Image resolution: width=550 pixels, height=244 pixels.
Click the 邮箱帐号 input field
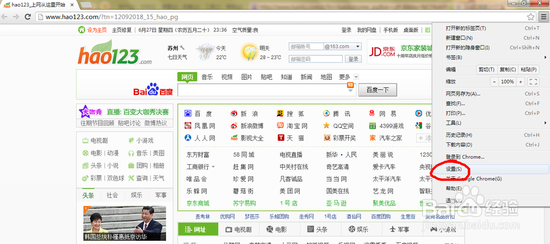(x=306, y=46)
